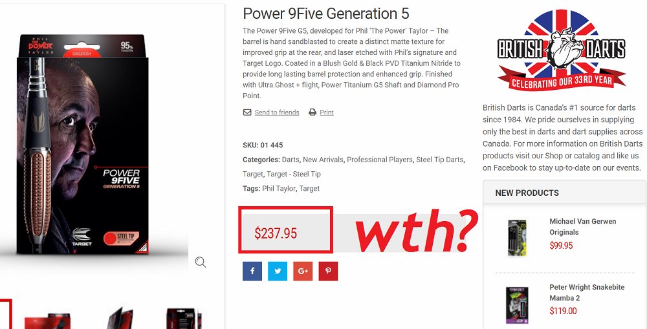Image resolution: width=647 pixels, height=329 pixels.
Task: Click the envelope icon beside Send to friends
Action: point(247,112)
